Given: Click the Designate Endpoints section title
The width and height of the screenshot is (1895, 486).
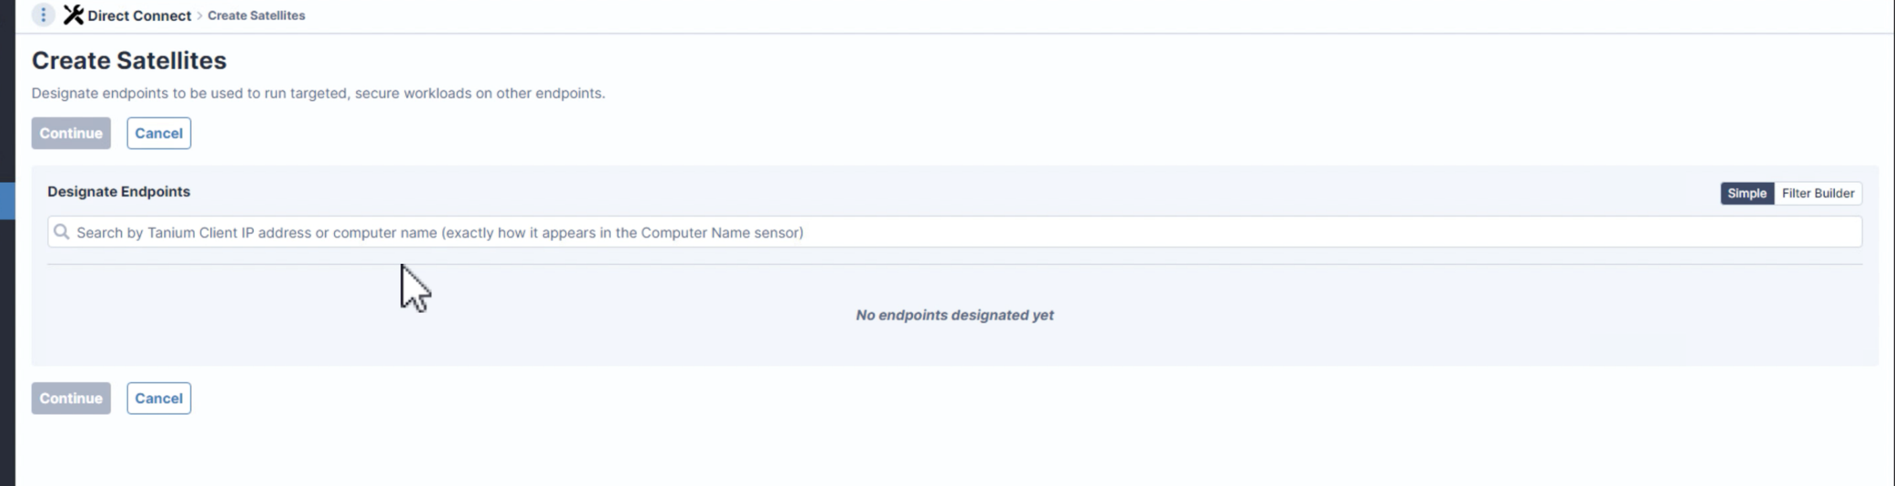Looking at the screenshot, I should 118,191.
